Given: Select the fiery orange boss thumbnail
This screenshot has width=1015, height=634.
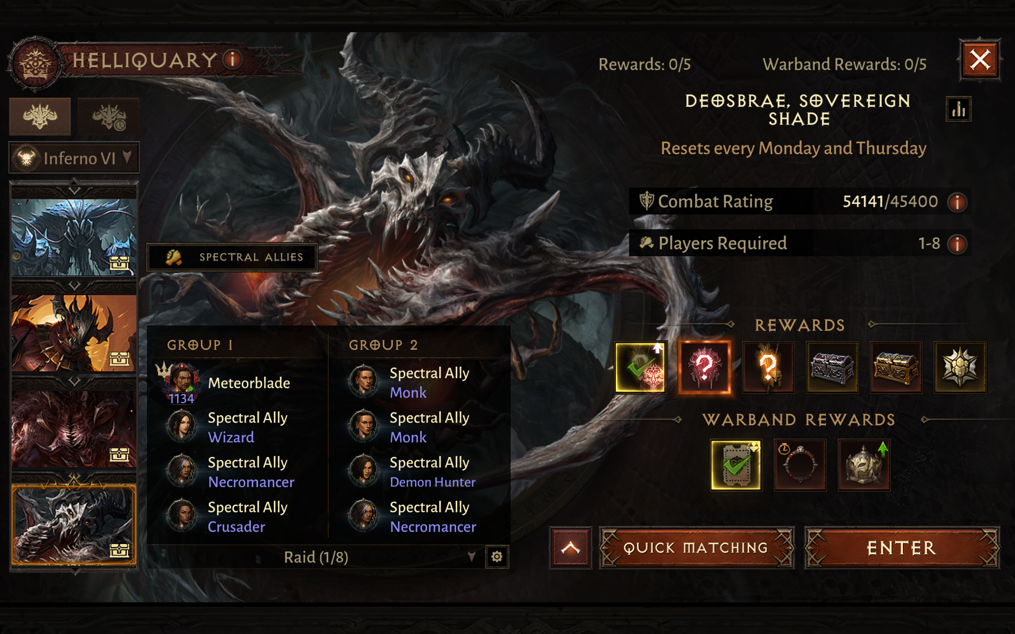Looking at the screenshot, I should 74,333.
